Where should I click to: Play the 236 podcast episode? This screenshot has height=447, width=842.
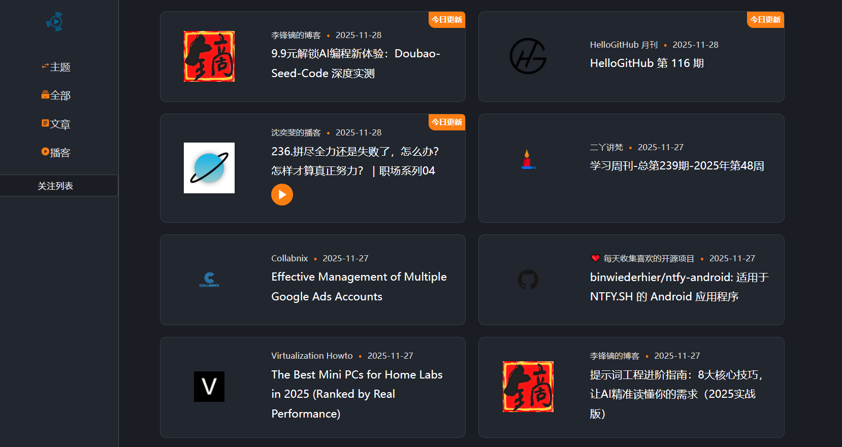(x=282, y=195)
